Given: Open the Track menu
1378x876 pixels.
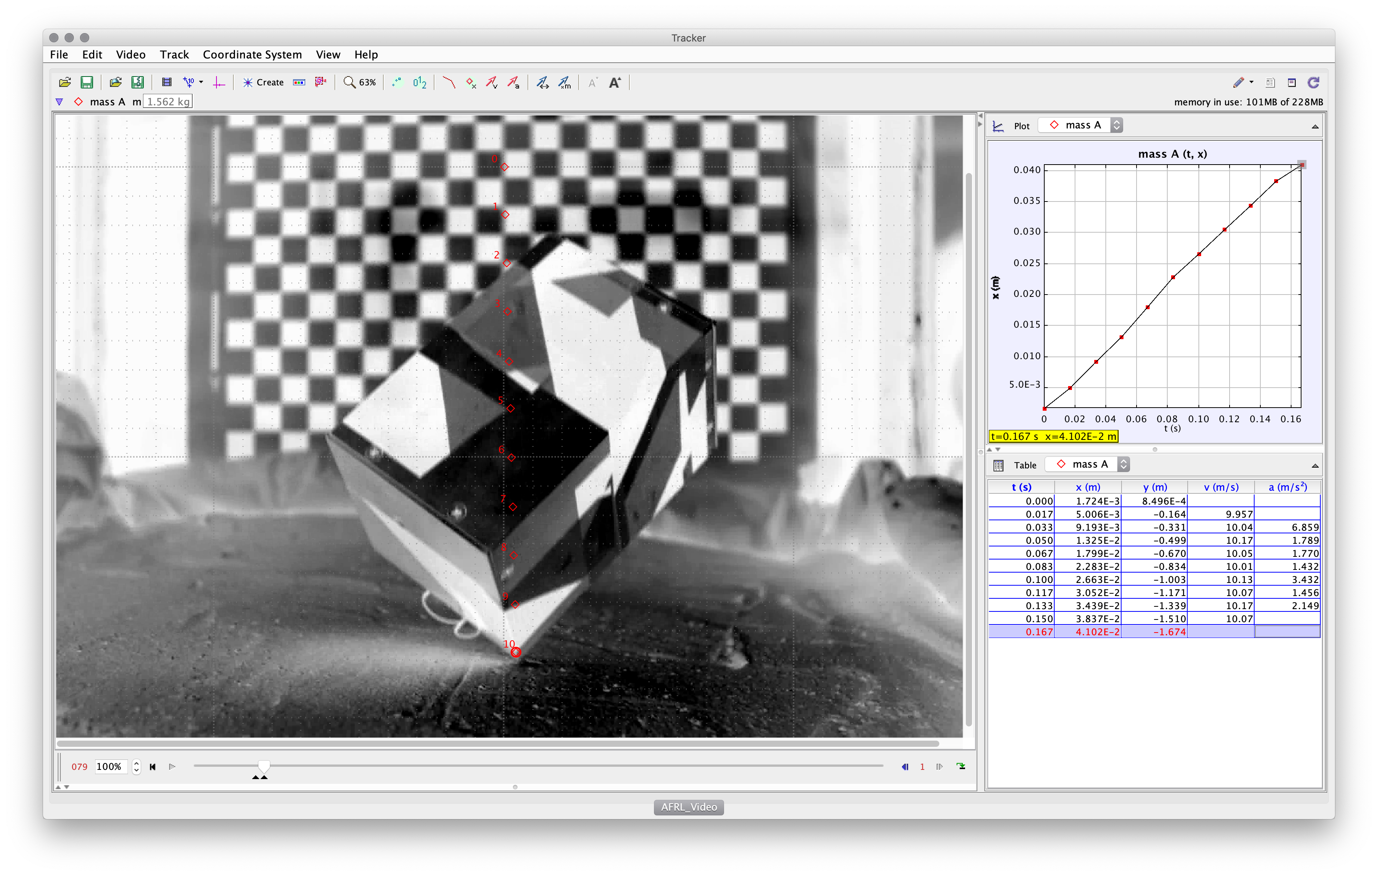Looking at the screenshot, I should [174, 54].
